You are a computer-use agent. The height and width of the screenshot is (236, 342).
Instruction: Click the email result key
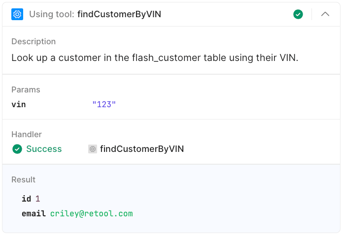34,213
